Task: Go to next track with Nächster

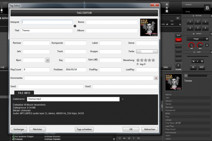Action: pyautogui.click(x=38, y=129)
